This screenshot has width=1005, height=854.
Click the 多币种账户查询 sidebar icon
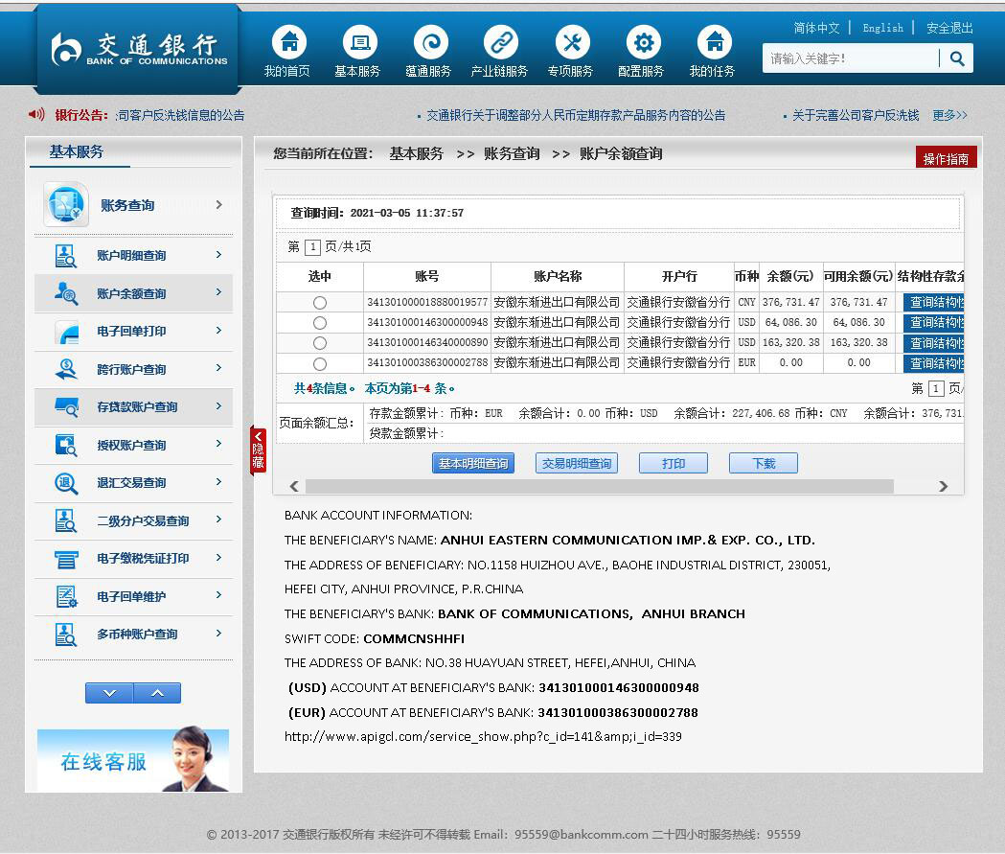65,635
